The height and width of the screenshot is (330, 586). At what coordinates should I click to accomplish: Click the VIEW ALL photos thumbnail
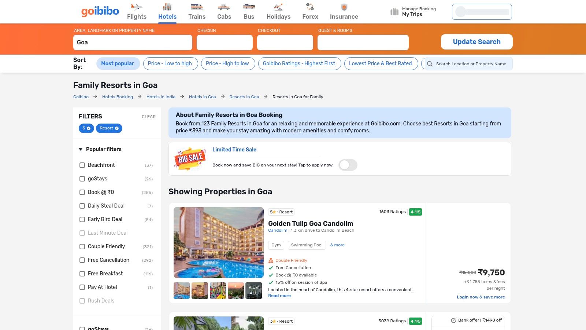(253, 290)
